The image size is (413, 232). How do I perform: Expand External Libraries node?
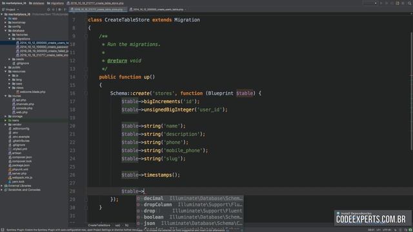tap(2, 186)
